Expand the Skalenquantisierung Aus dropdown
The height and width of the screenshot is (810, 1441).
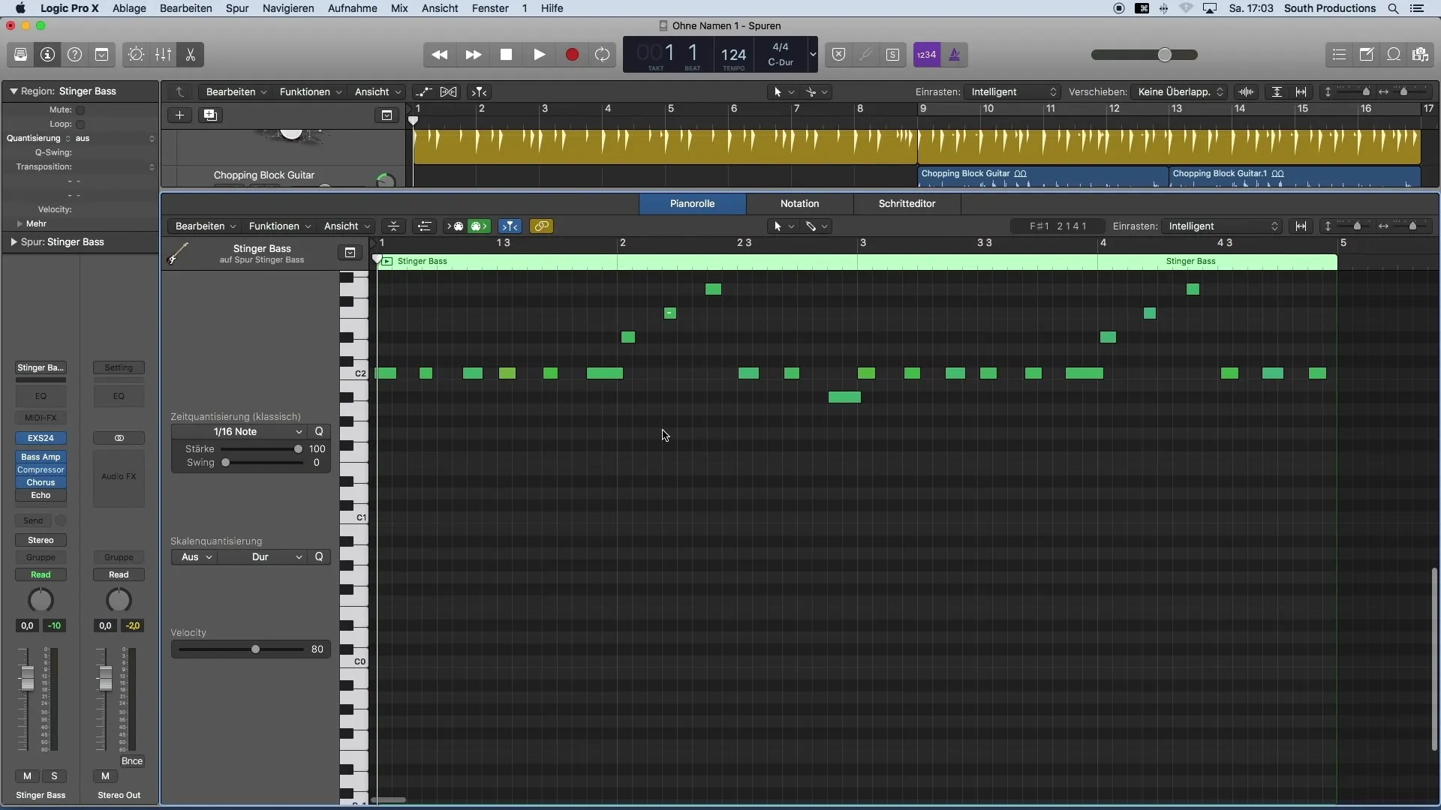click(x=194, y=556)
